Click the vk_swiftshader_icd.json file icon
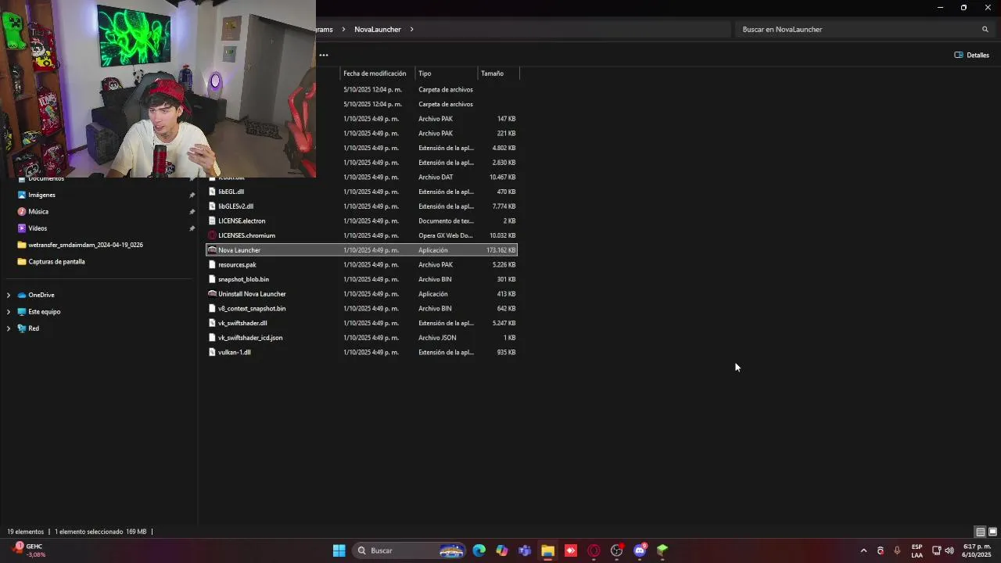The width and height of the screenshot is (1001, 563). click(212, 338)
